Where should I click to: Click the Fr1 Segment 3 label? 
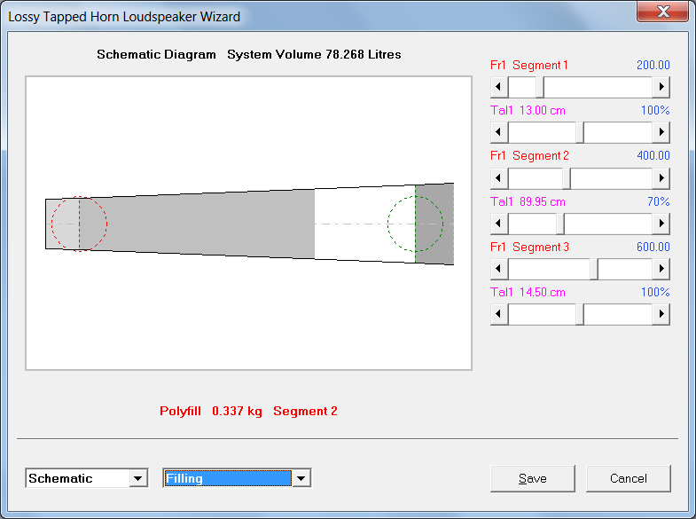pos(529,247)
